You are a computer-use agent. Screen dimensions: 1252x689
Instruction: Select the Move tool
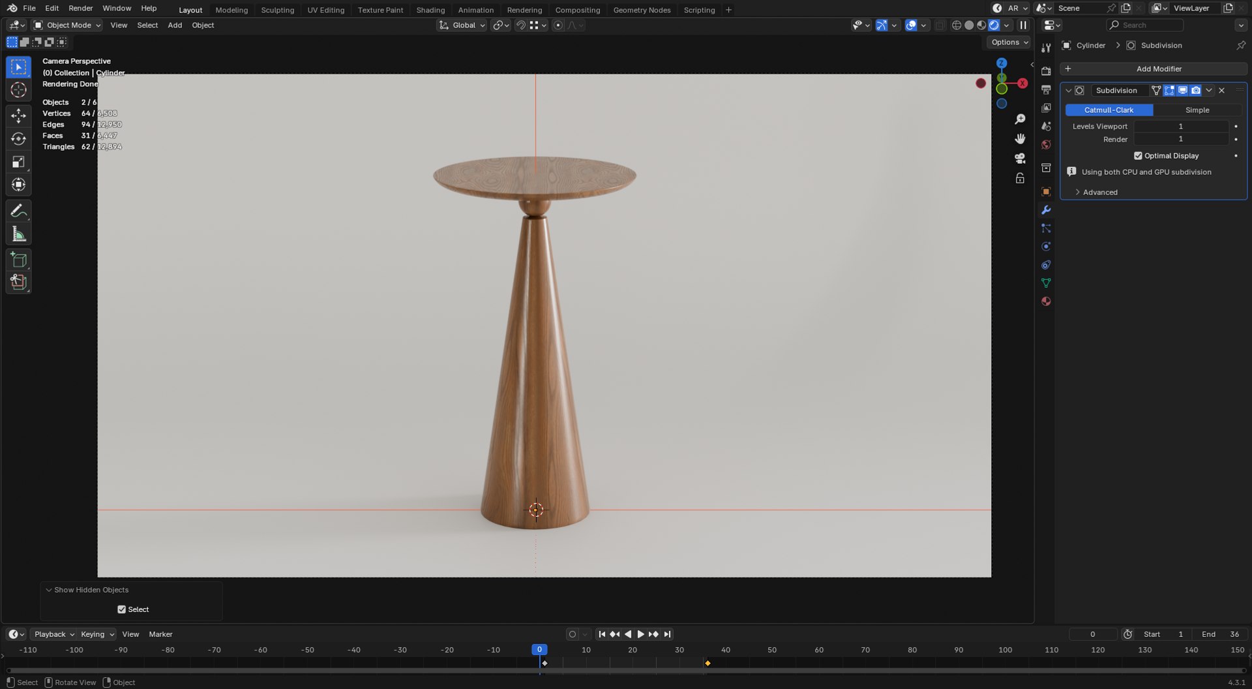18,116
